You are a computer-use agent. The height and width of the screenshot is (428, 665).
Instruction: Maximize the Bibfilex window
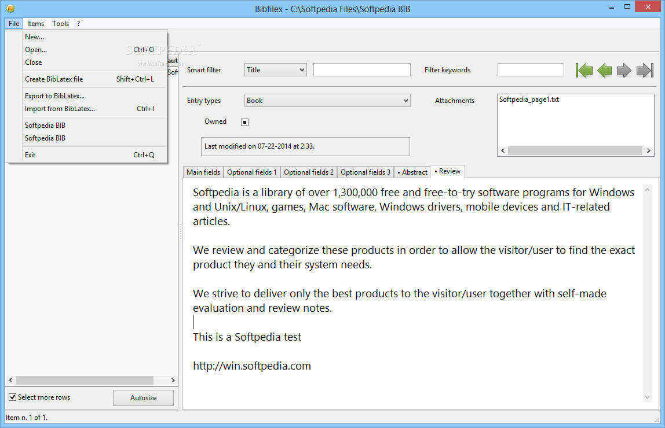(x=627, y=7)
